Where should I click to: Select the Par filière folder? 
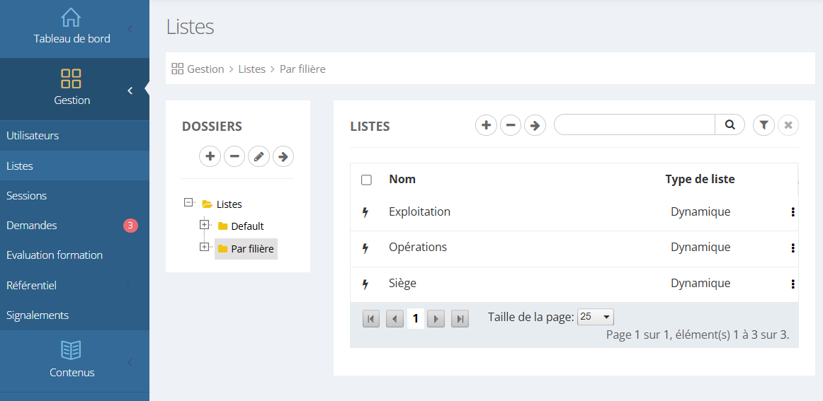tap(251, 249)
